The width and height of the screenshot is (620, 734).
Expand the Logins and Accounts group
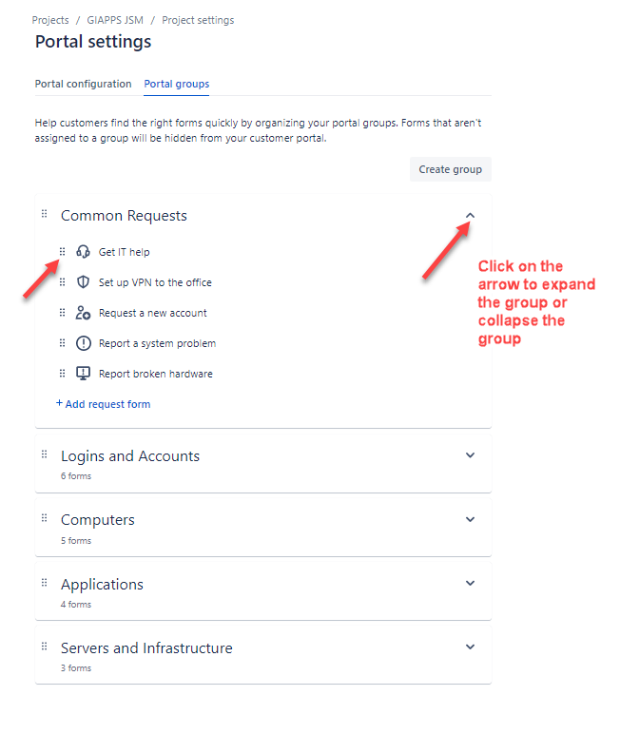point(470,455)
